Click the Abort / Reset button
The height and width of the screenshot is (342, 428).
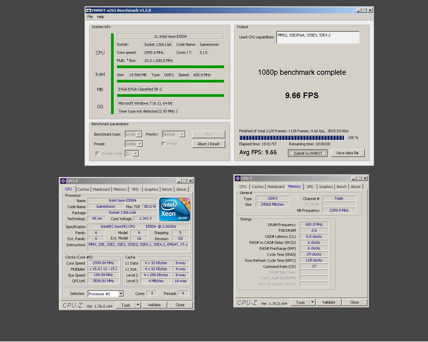[x=209, y=144]
